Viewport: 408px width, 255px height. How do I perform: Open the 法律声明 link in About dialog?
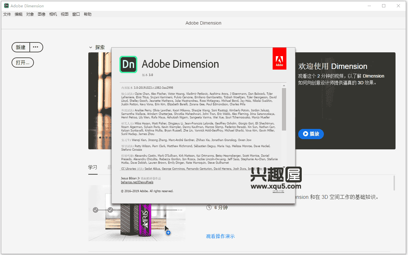pos(278,191)
